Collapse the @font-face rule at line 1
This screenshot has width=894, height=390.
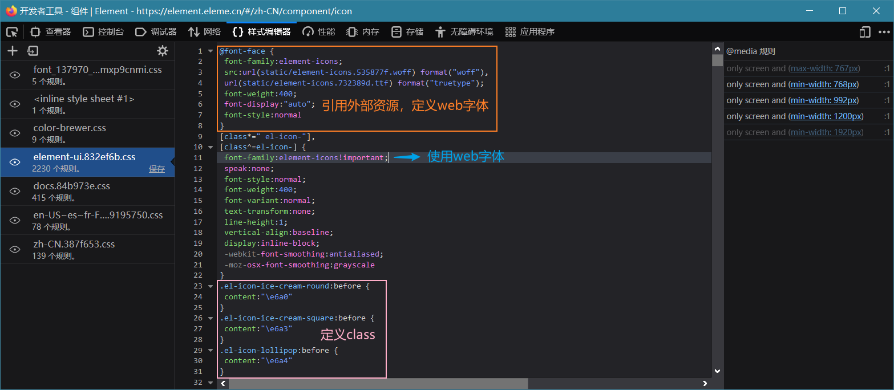pos(211,51)
